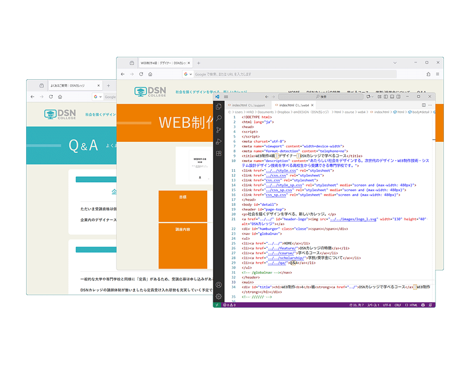The width and height of the screenshot is (470, 365).
Task: Open the Search view in activity bar
Action: click(x=219, y=118)
